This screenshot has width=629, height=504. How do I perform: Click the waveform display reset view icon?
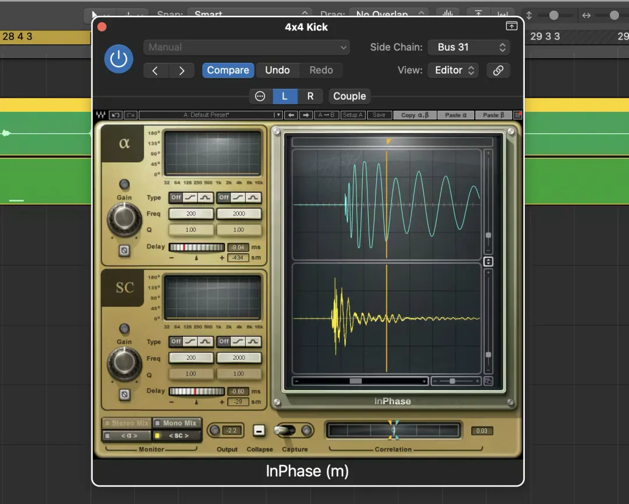coord(488,381)
